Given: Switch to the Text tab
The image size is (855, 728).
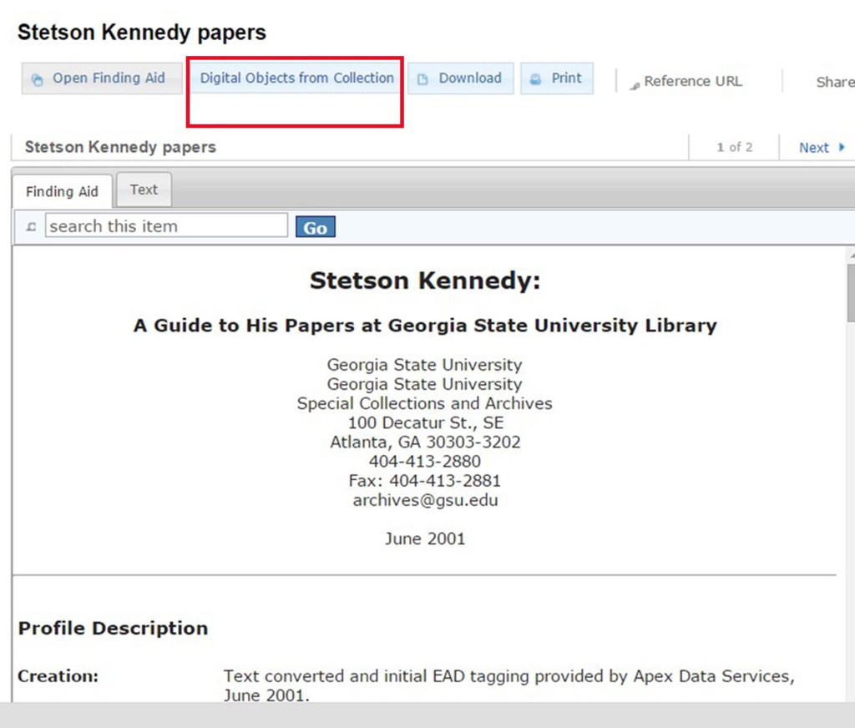Looking at the screenshot, I should pos(144,190).
